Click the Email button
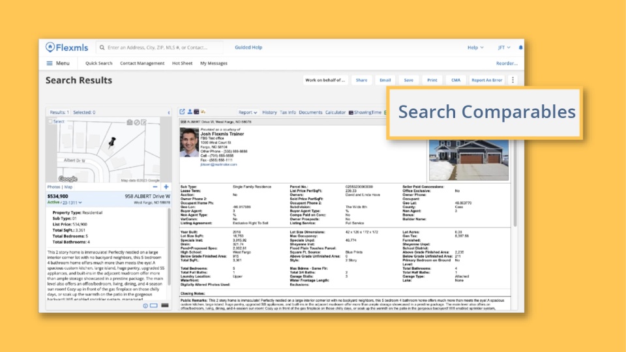Image resolution: width=626 pixels, height=352 pixels. [385, 80]
